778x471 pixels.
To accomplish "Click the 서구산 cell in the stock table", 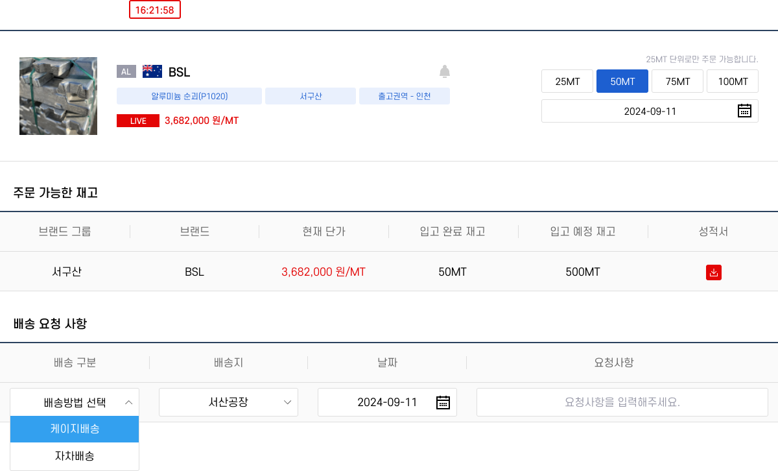I will pyautogui.click(x=67, y=272).
